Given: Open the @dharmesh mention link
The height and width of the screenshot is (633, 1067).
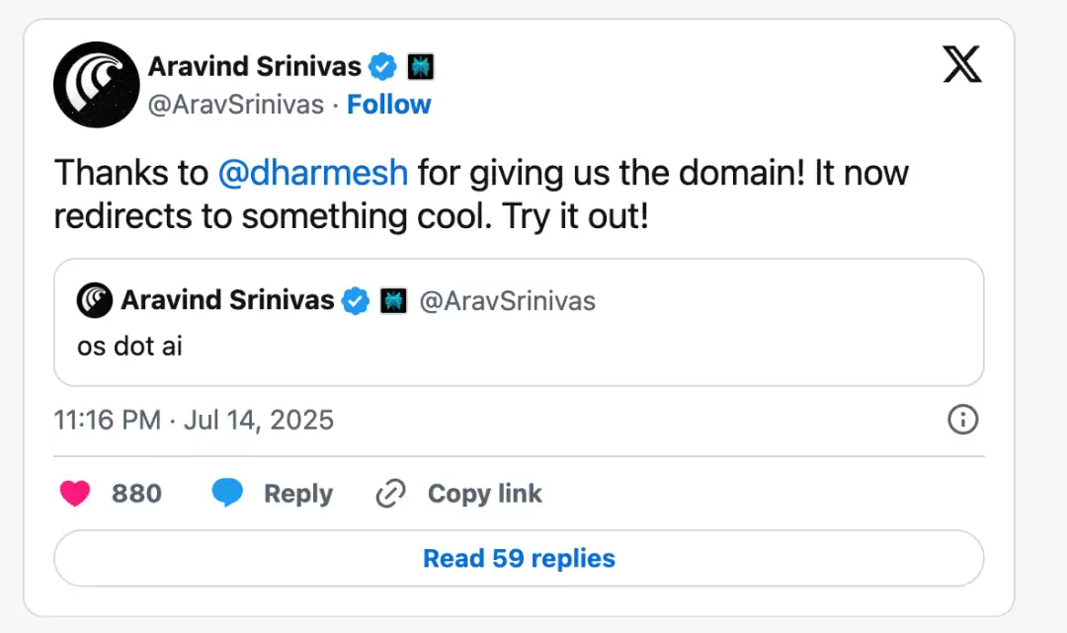Looking at the screenshot, I should tap(313, 173).
